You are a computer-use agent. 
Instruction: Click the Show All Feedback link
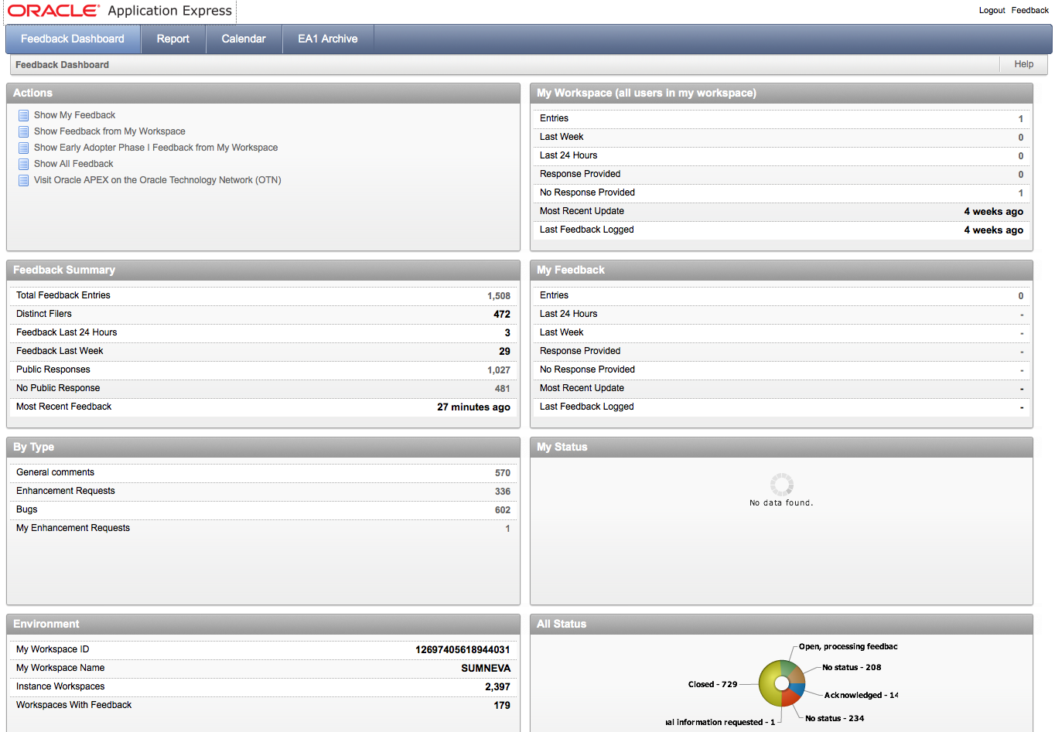73,163
